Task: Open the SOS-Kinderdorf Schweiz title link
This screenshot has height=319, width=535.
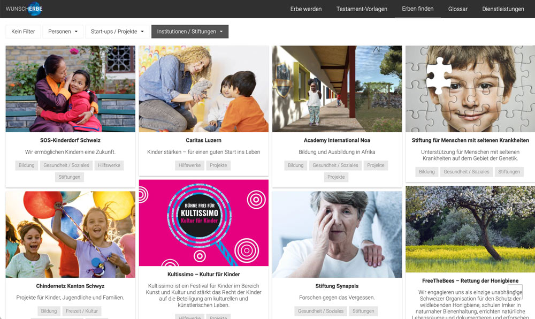Action: pos(70,140)
